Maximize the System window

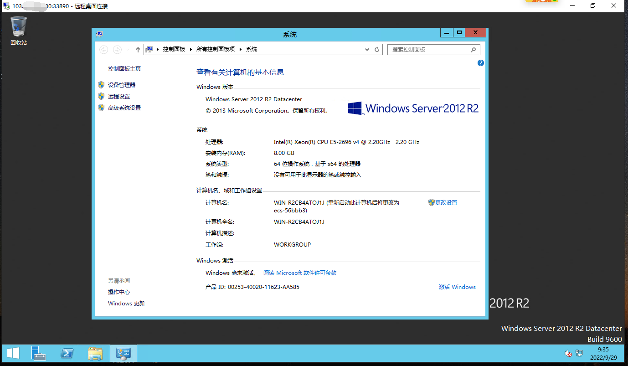(x=459, y=33)
